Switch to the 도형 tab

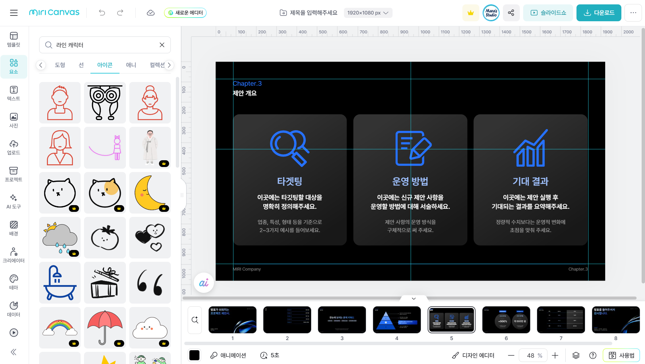point(60,65)
